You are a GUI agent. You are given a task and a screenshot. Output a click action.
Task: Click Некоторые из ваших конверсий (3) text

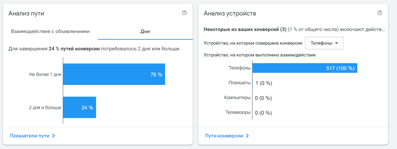pyautogui.click(x=245, y=29)
